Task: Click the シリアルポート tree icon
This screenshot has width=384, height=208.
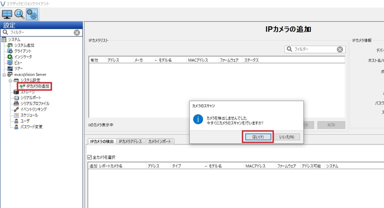Action: (x=16, y=98)
